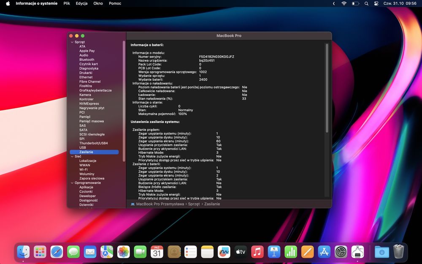Image resolution: width=422 pixels, height=264 pixels.
Task: Open the Okno menu
Action: 98,3
